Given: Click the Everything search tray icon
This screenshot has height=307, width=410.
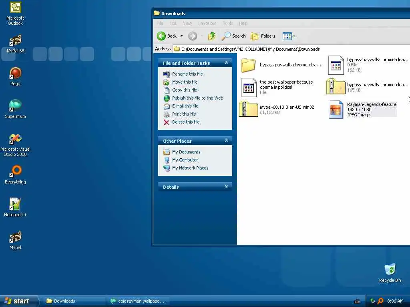Looking at the screenshot, I should (380, 301).
